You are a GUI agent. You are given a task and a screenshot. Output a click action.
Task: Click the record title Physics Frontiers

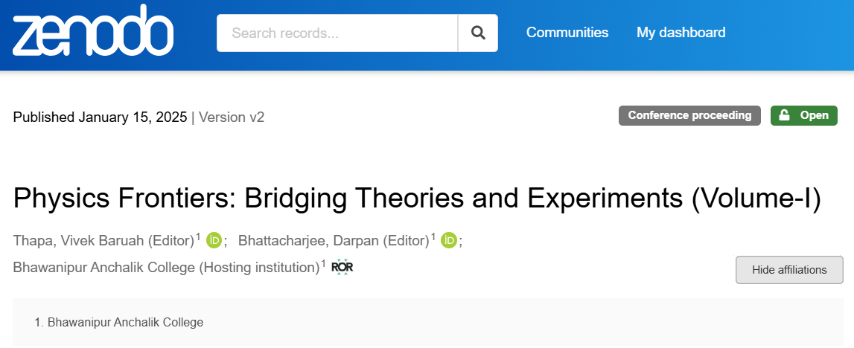point(417,198)
